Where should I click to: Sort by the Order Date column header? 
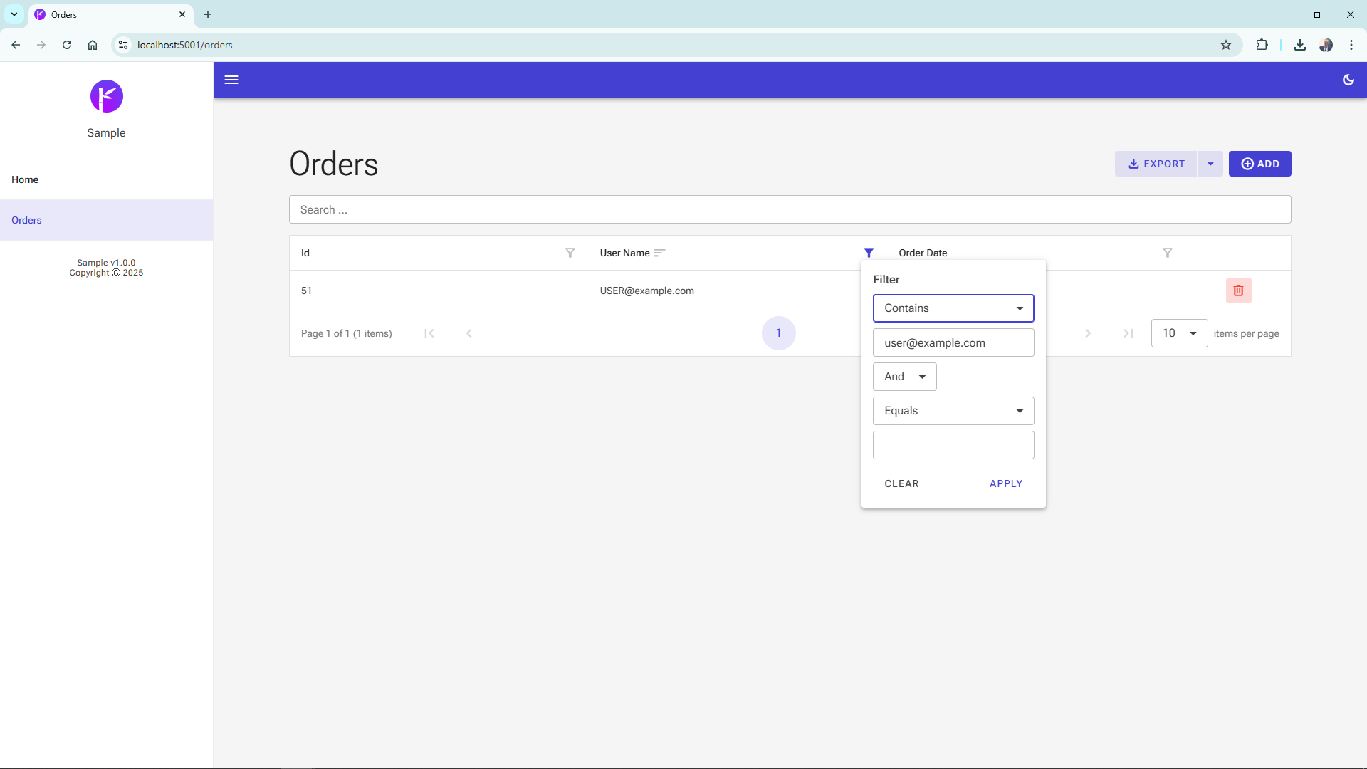click(x=923, y=253)
